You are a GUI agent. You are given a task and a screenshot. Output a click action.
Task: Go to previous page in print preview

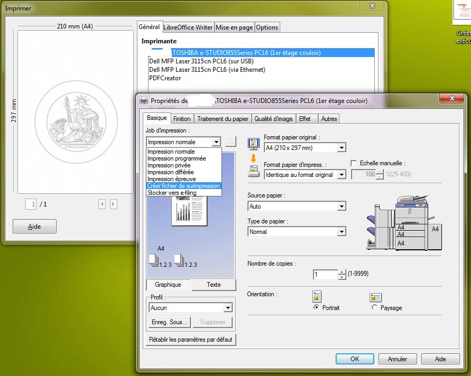click(102, 204)
